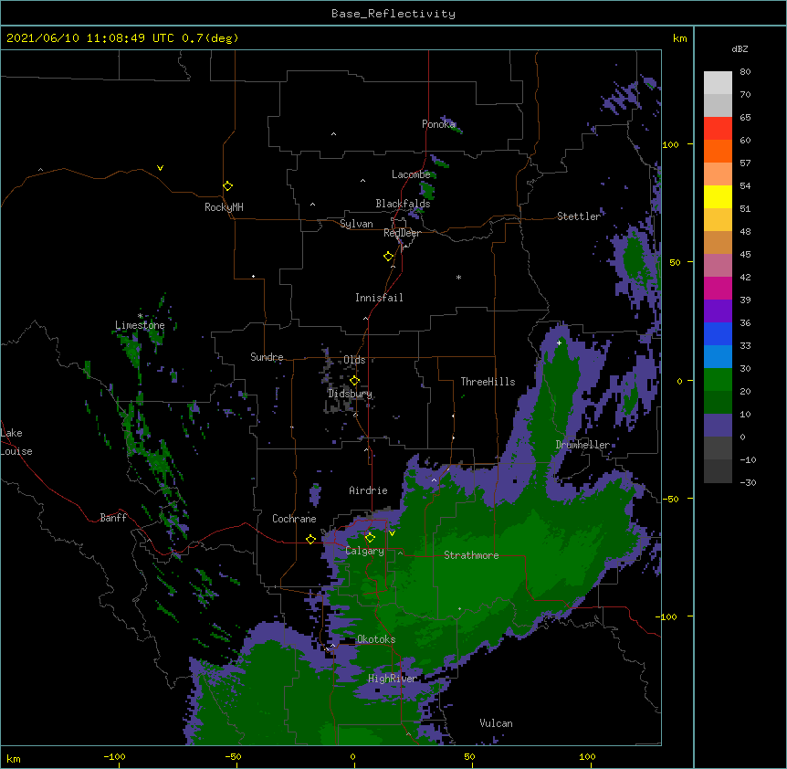Click the Limestone label
This screenshot has width=787, height=769.
click(140, 325)
